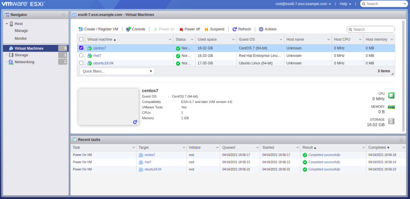Click the Virtual Machines icon in Navigator
This screenshot has width=410, height=199.
11,48
